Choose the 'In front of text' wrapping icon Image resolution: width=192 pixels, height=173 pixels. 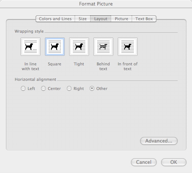point(128,47)
